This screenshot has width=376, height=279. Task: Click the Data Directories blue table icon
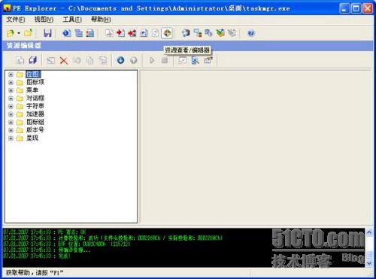(78, 33)
